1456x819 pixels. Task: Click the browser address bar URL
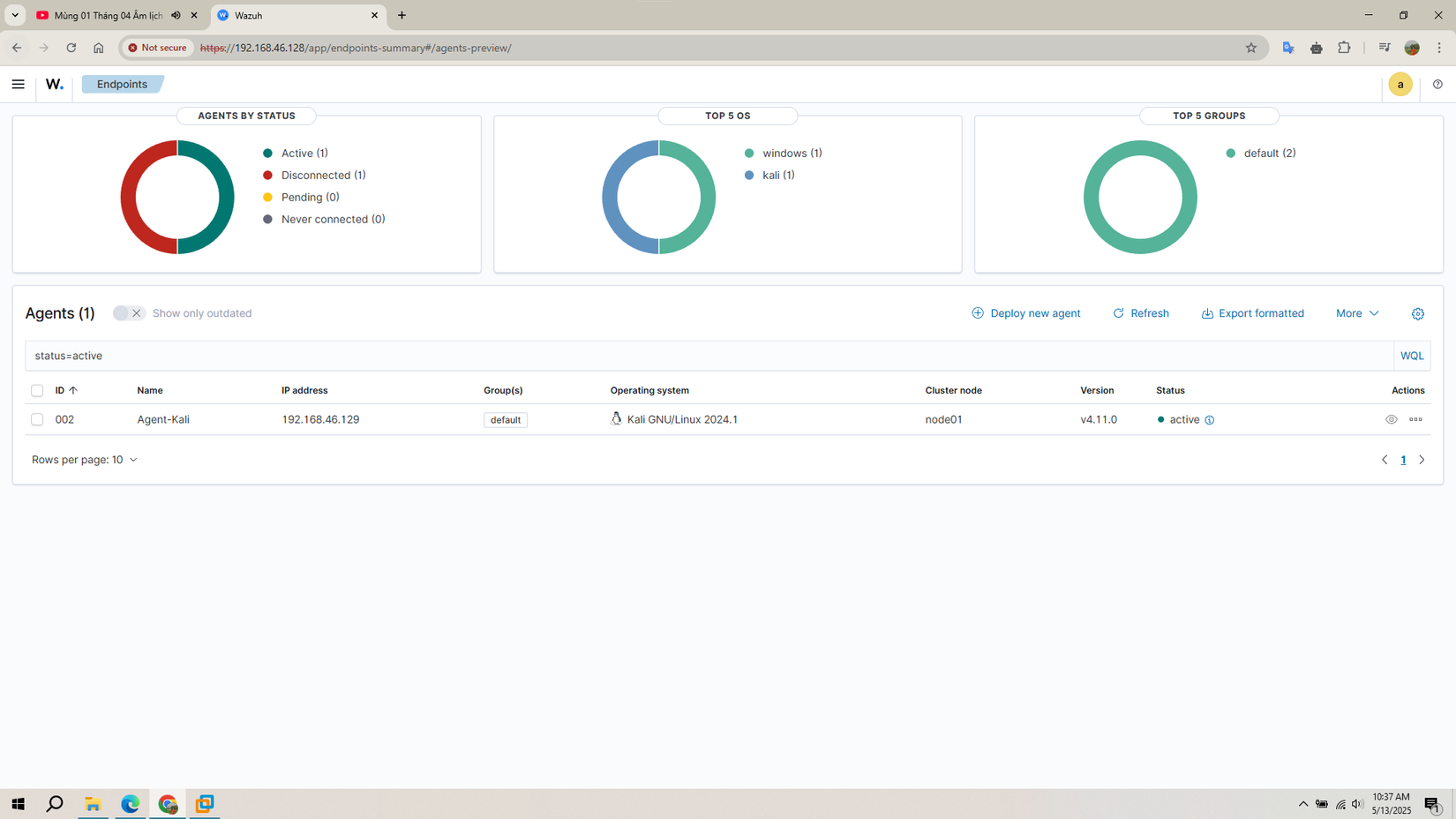pos(356,48)
